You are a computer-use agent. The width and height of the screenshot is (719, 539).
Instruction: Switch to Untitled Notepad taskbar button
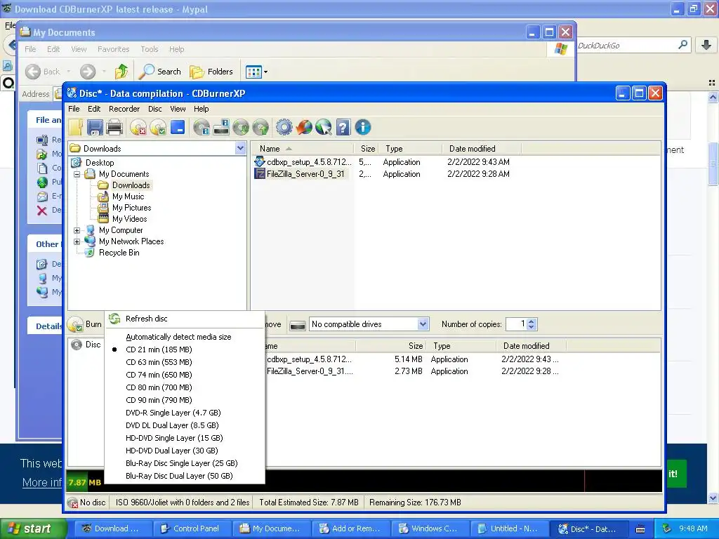[x=508, y=528]
